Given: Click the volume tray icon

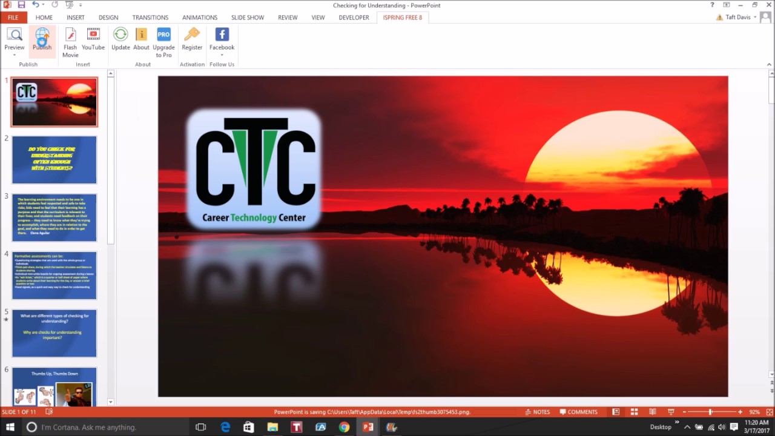Looking at the screenshot, I should (722, 427).
